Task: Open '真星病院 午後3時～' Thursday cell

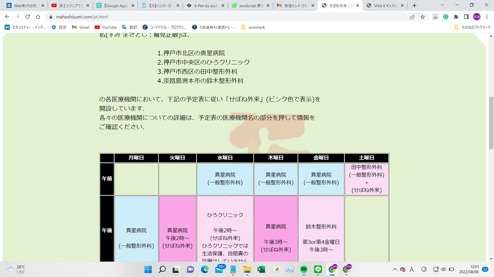Action: click(276, 234)
